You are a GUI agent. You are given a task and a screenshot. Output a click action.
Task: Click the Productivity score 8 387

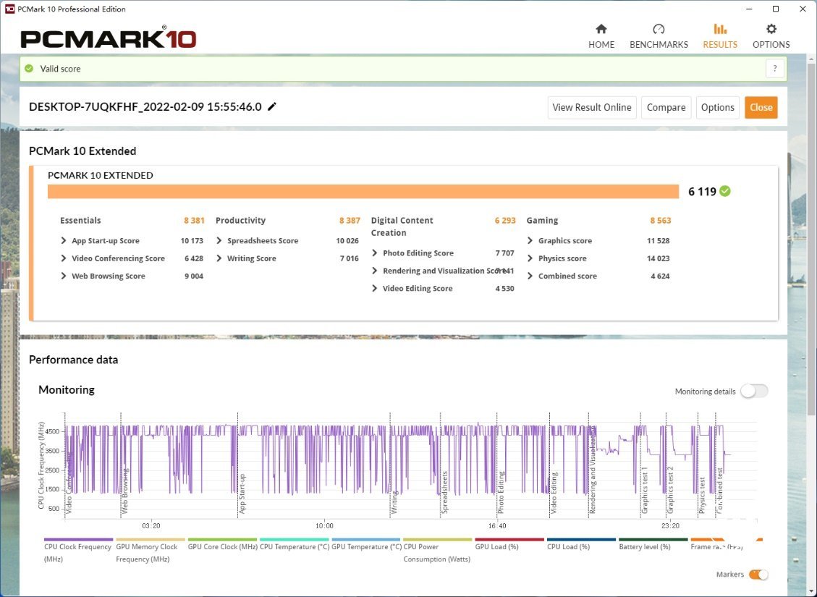350,221
